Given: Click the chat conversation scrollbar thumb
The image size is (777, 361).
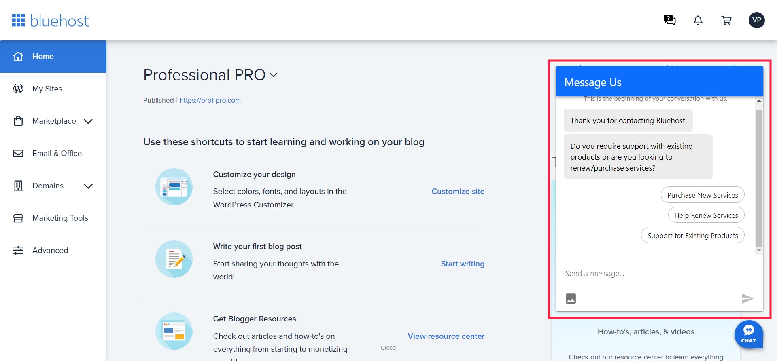Looking at the screenshot, I should pyautogui.click(x=759, y=178).
